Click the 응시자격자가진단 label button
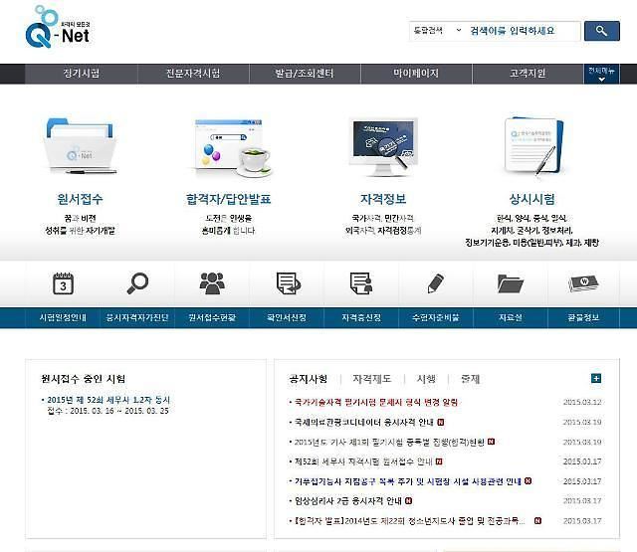The width and height of the screenshot is (637, 552). [x=137, y=318]
